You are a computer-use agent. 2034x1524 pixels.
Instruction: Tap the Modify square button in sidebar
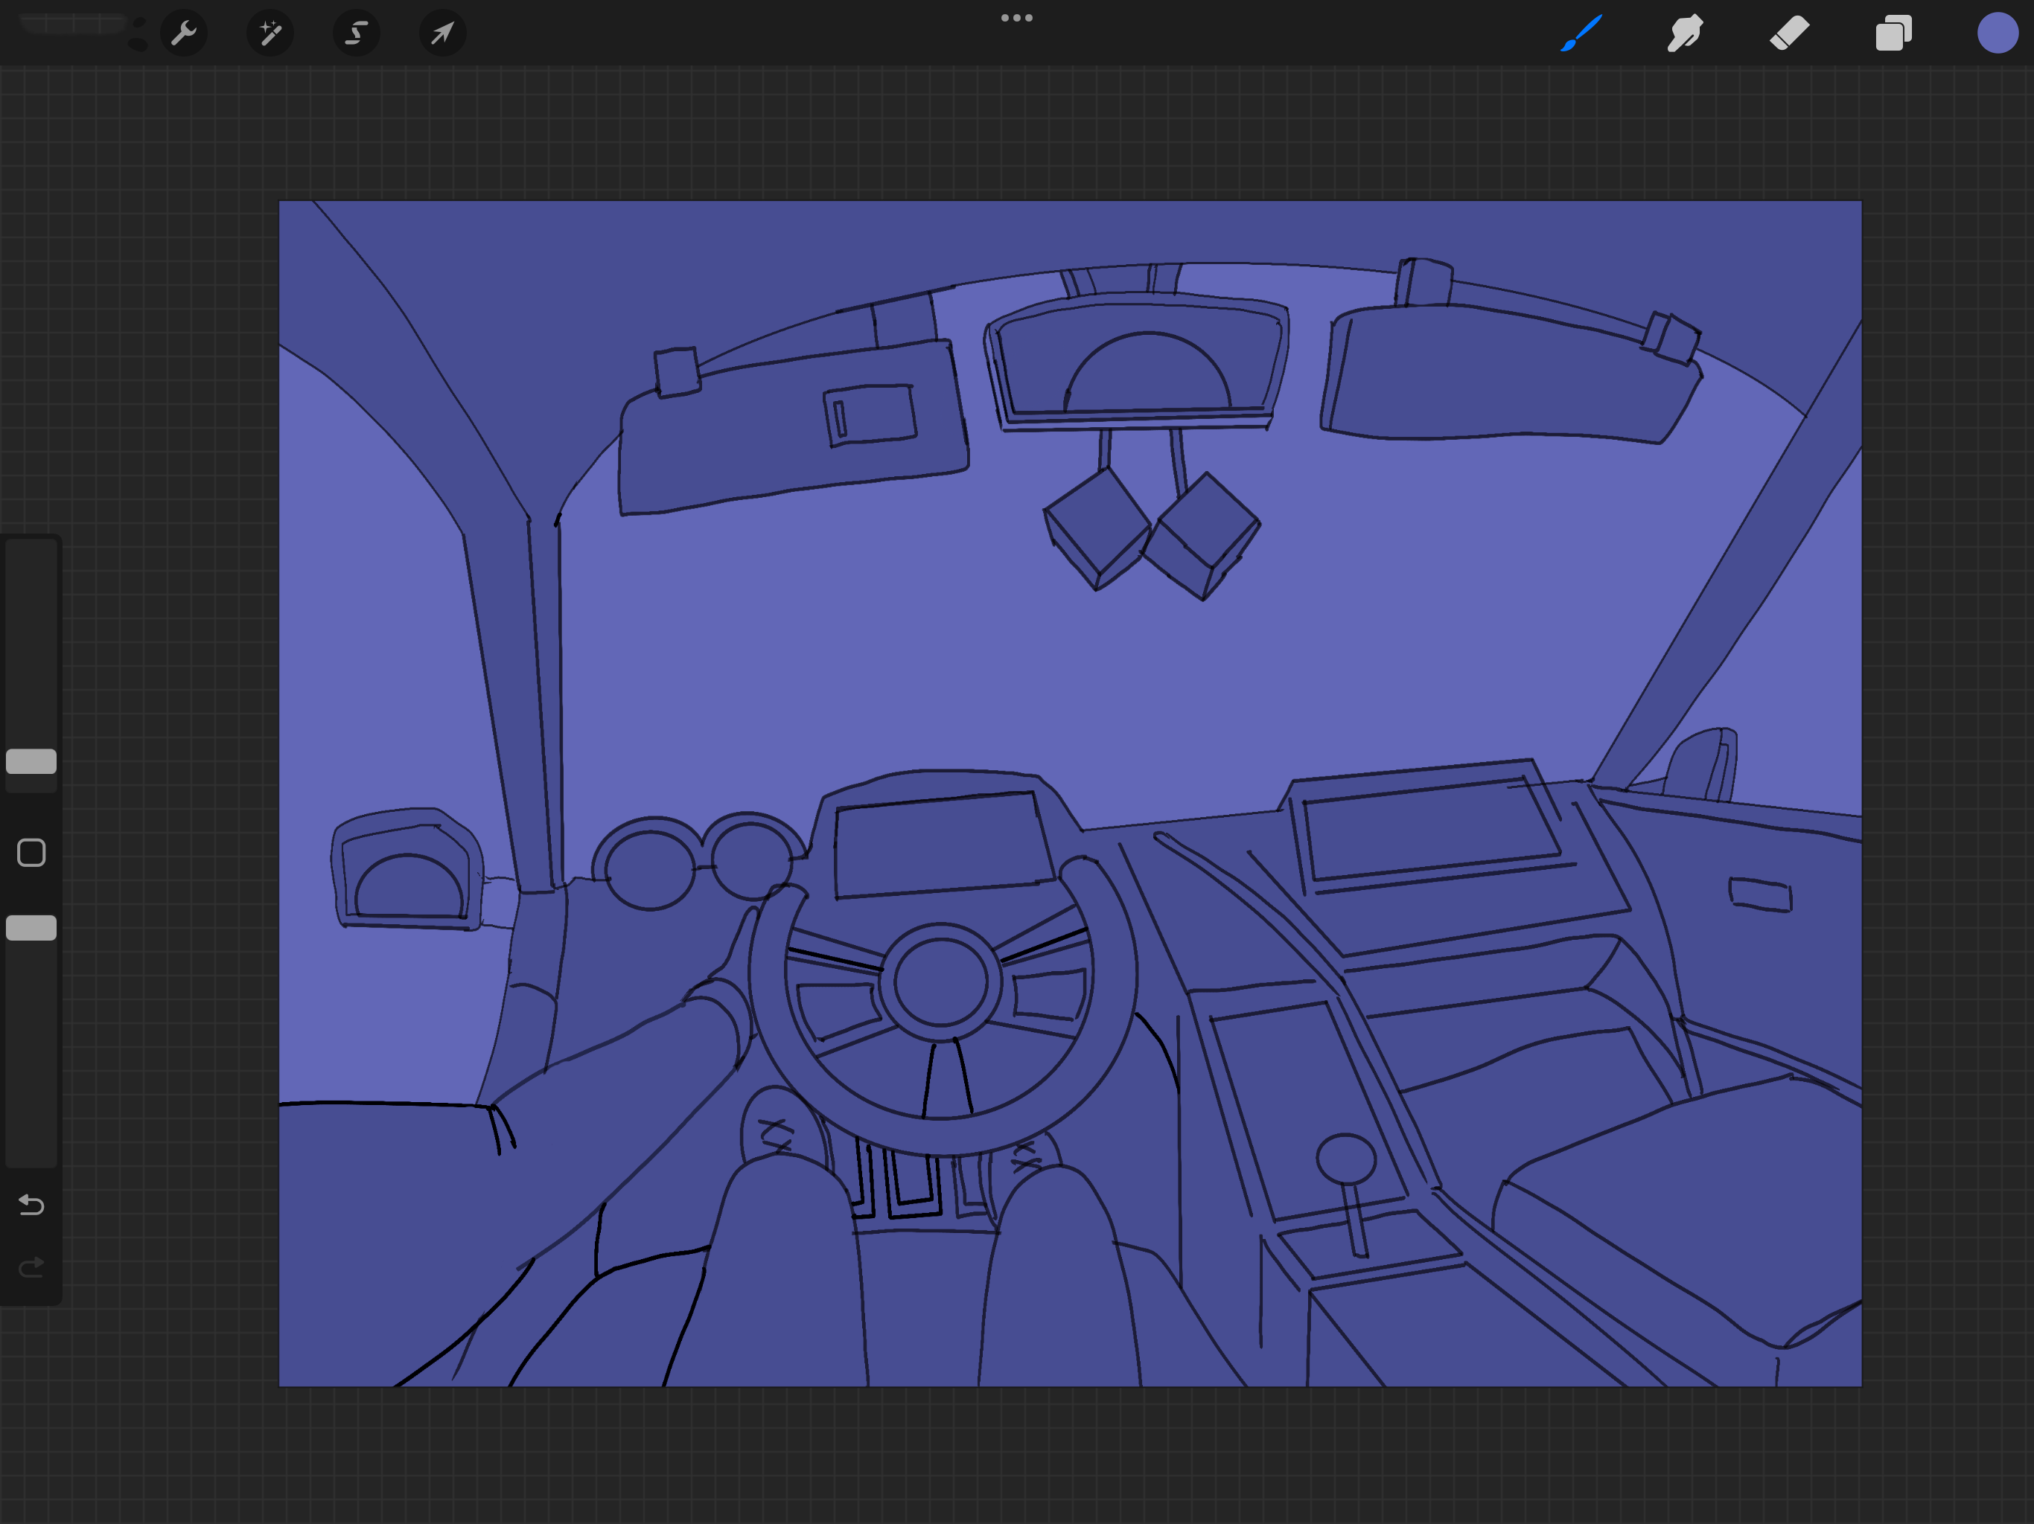click(x=31, y=852)
